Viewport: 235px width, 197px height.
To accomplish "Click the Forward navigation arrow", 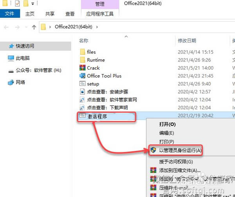I will pos(17,27).
